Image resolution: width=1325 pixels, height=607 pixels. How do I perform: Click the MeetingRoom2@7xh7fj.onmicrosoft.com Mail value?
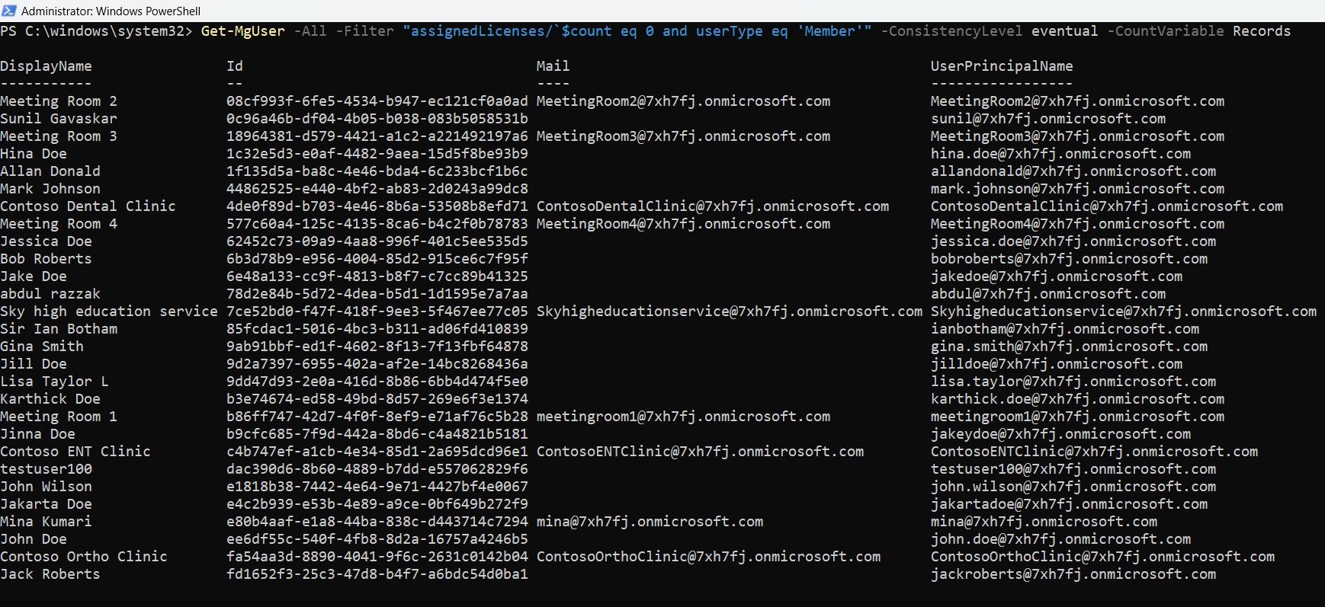pos(683,101)
